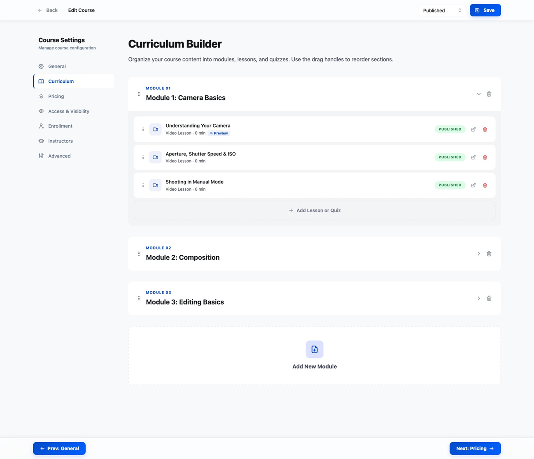Screen dimensions: 534x459
Task: Delete the Understanding Your Camera lesson
Action: pos(485,129)
